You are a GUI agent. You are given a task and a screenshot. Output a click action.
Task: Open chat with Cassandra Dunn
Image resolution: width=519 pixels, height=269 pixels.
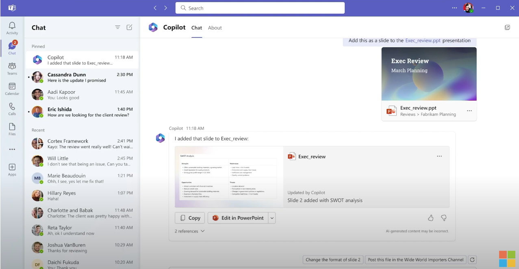coord(82,77)
